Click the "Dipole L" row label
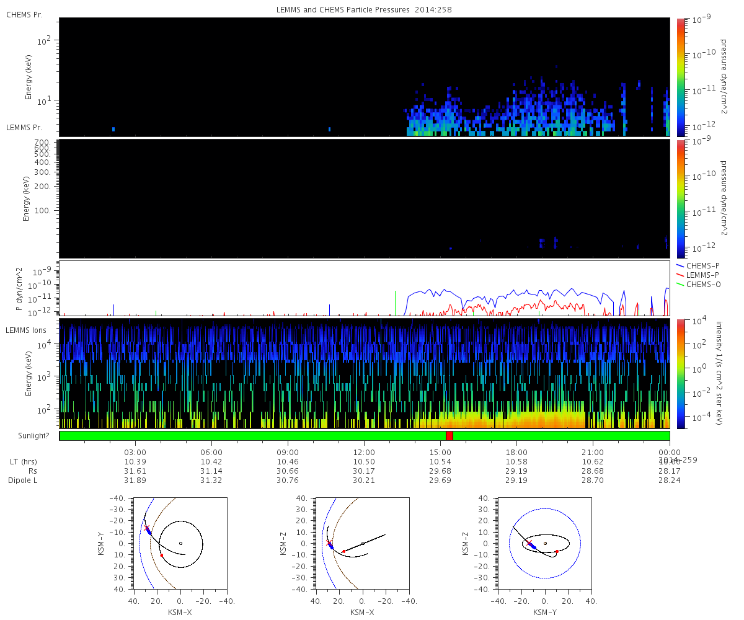744x620 pixels. click(x=24, y=480)
